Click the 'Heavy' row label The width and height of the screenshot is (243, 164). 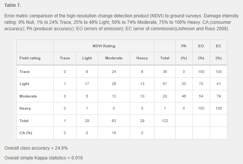click(25, 108)
